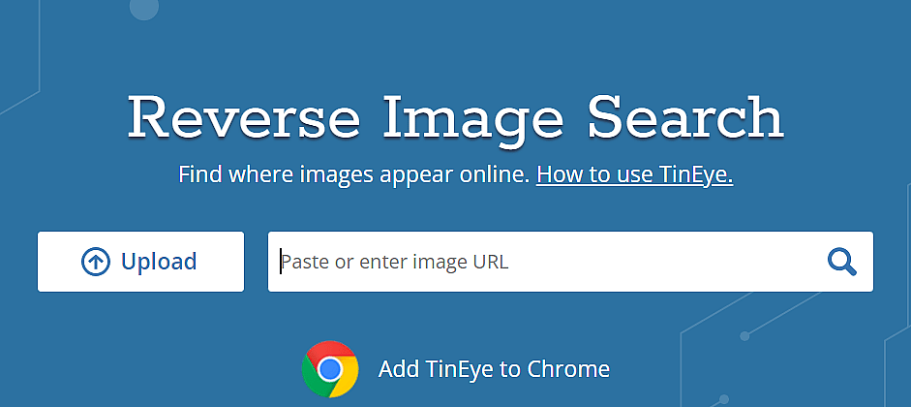Open the How to use TinEye link
The width and height of the screenshot is (911, 407).
coord(634,174)
